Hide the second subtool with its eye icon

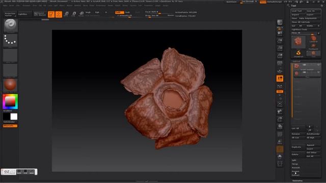[x=318, y=72]
